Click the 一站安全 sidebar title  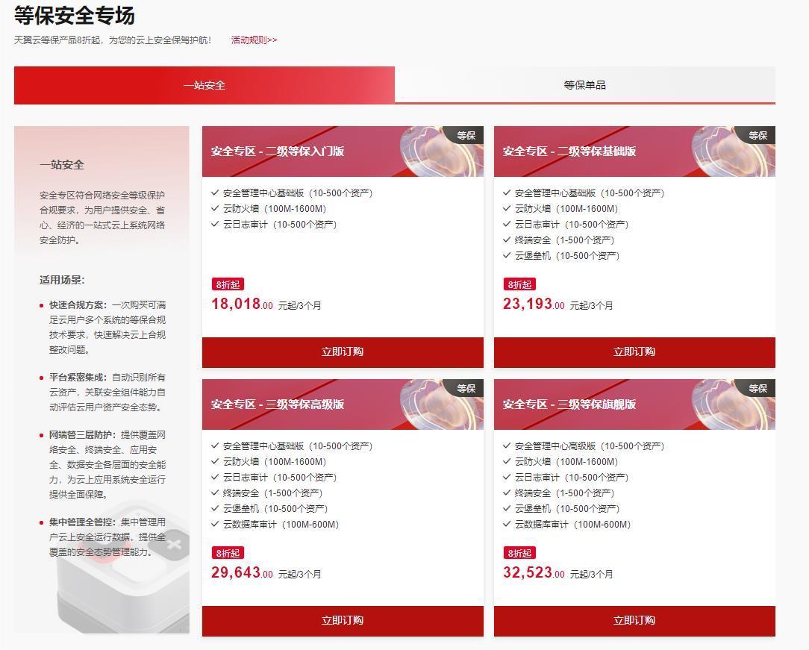[x=61, y=165]
